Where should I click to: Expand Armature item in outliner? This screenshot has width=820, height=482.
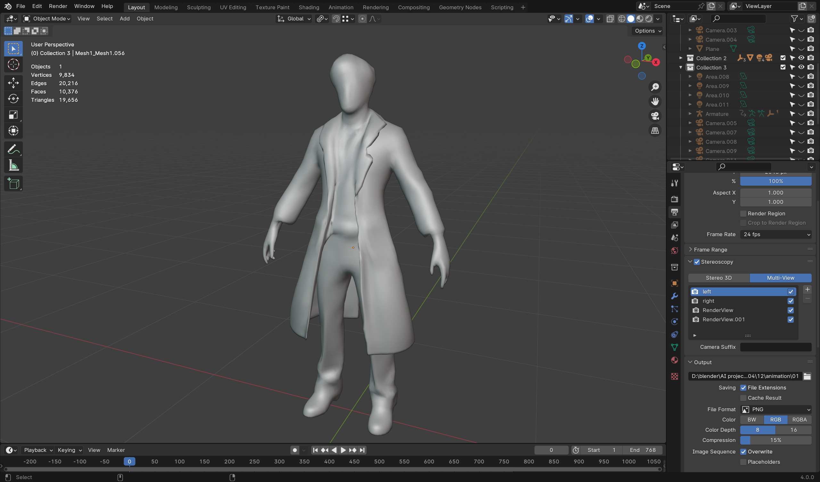coord(690,114)
